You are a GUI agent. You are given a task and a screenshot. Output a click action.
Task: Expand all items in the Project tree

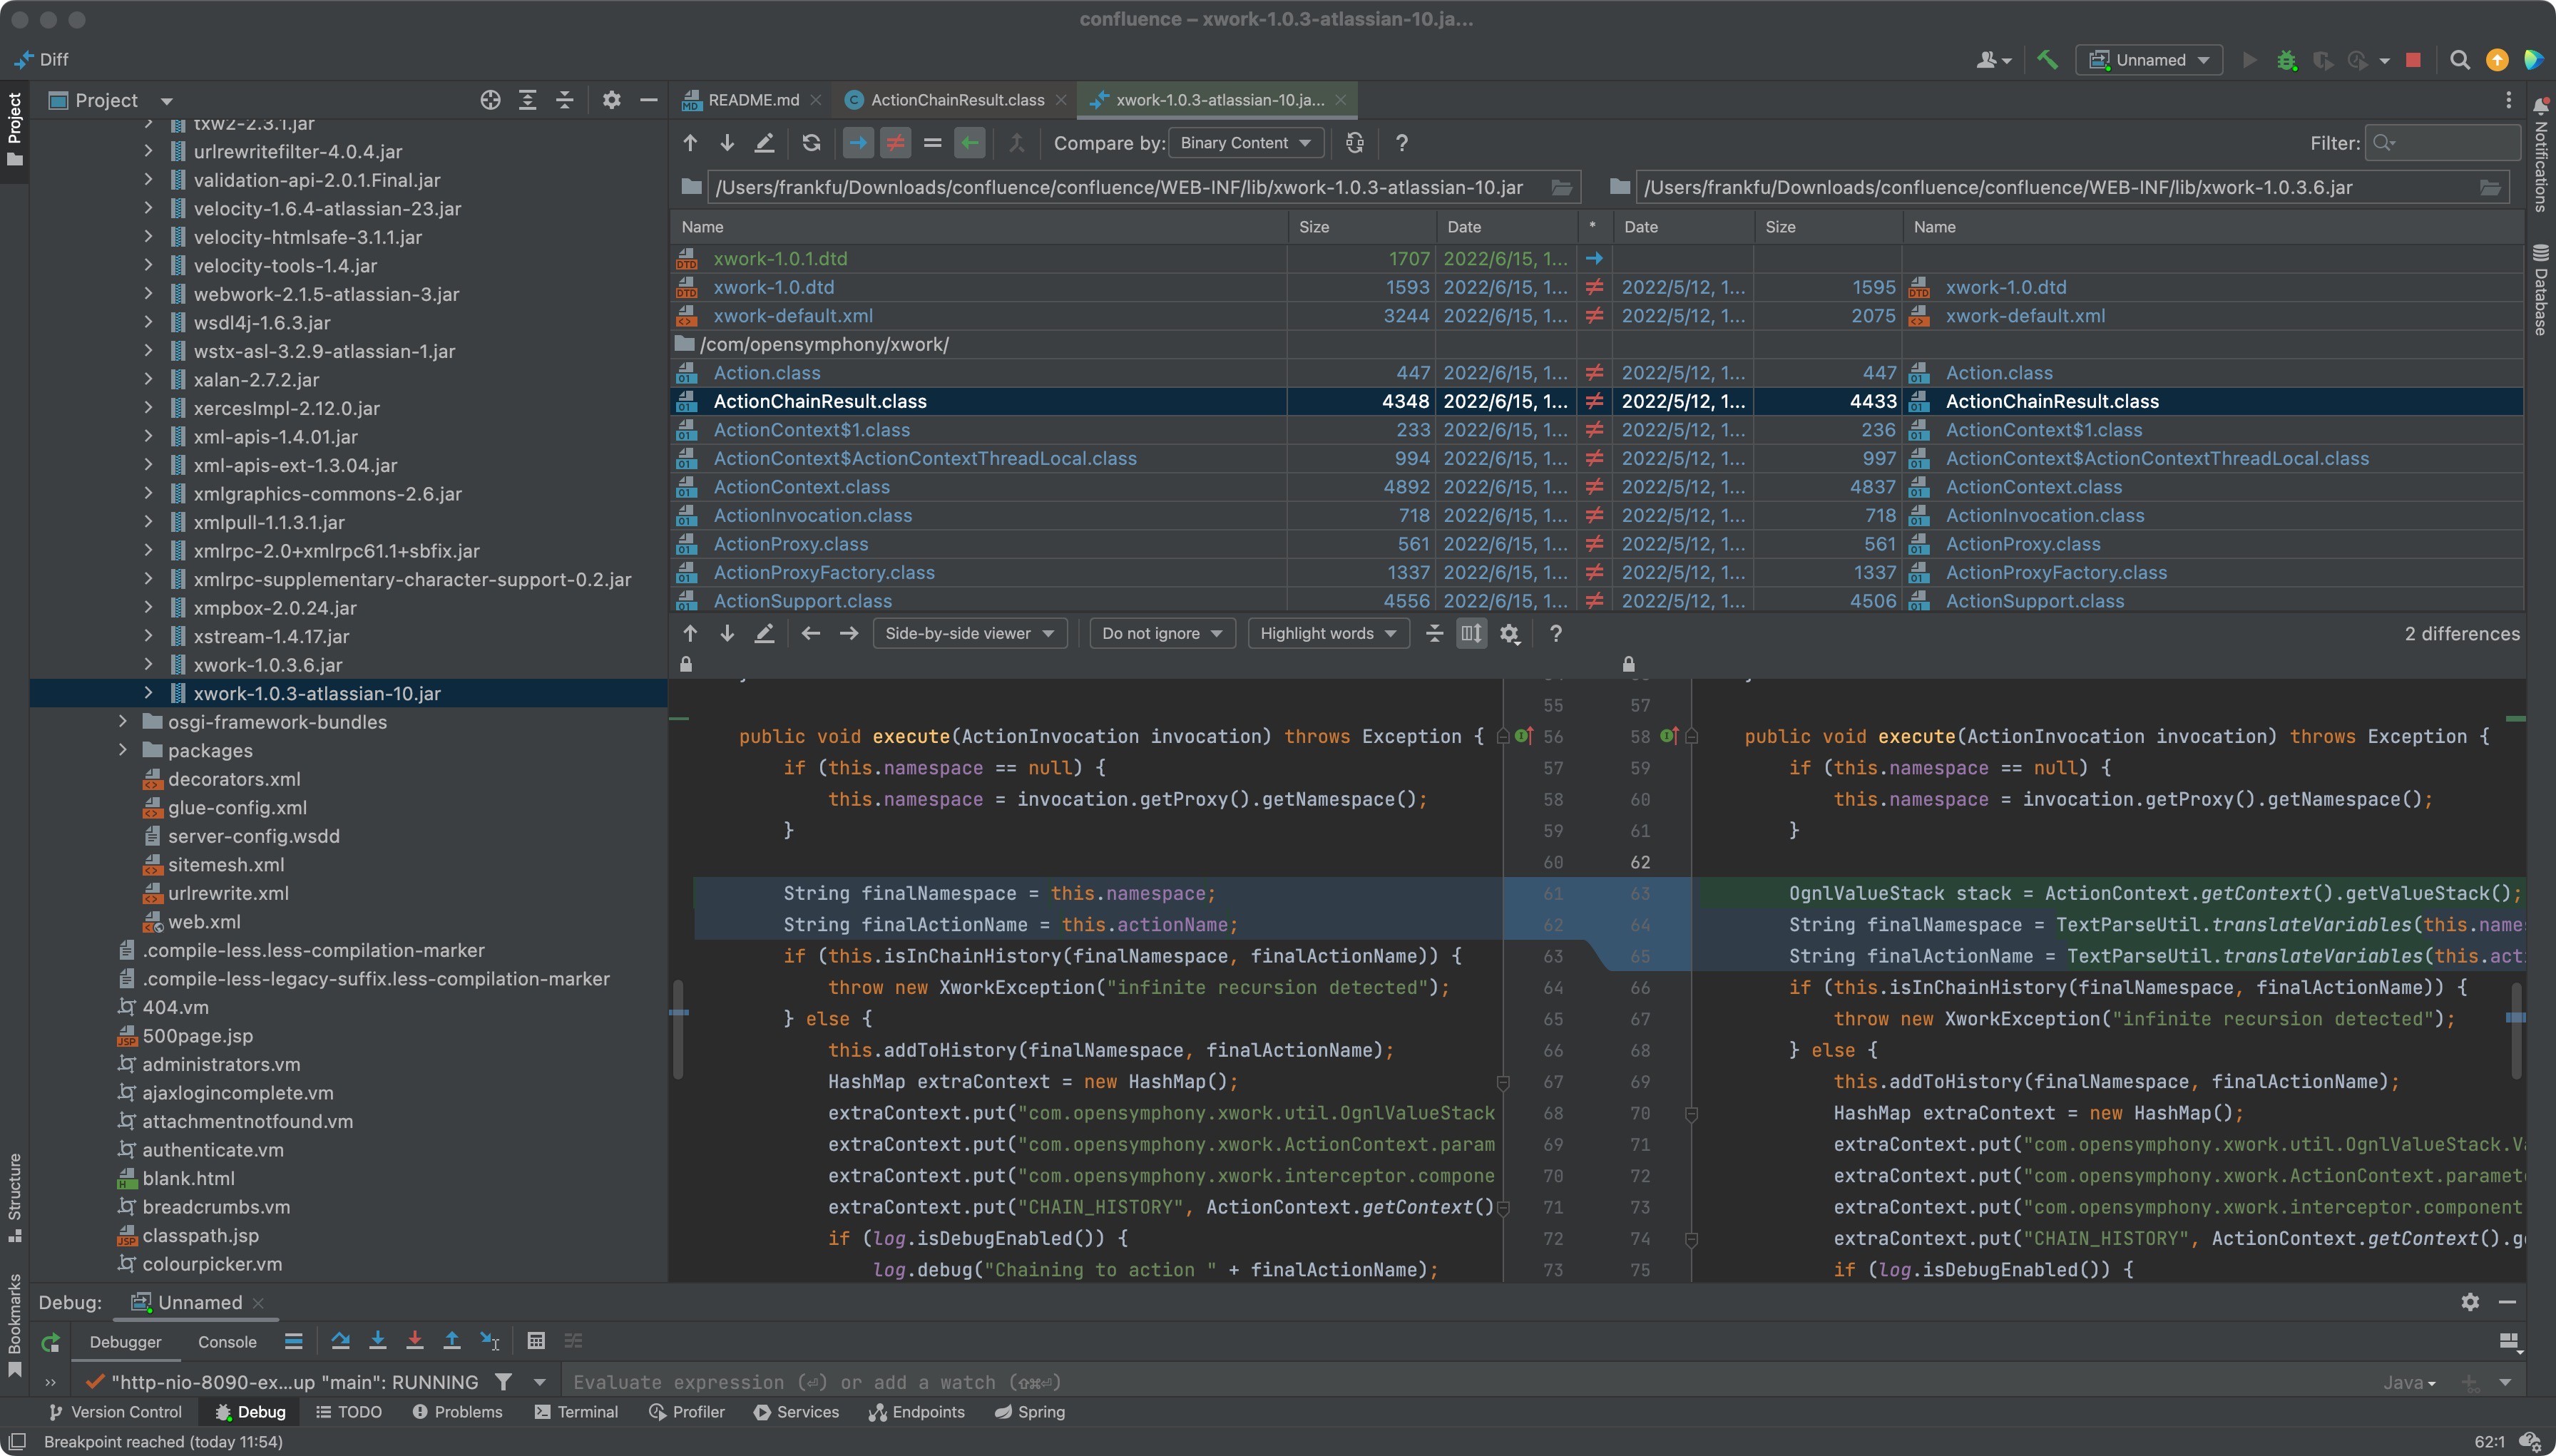click(x=527, y=100)
